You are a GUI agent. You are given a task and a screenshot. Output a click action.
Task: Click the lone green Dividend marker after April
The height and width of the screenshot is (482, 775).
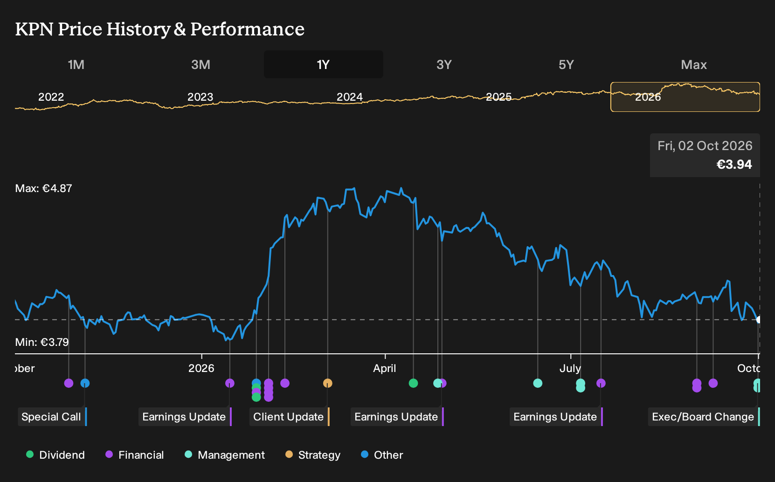click(413, 383)
